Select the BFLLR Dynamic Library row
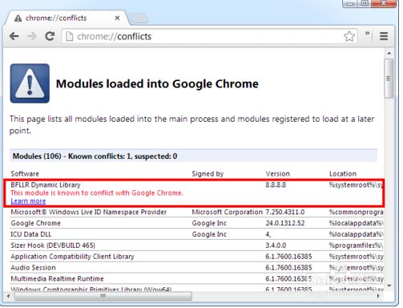The height and width of the screenshot is (308, 403). pyautogui.click(x=194, y=192)
